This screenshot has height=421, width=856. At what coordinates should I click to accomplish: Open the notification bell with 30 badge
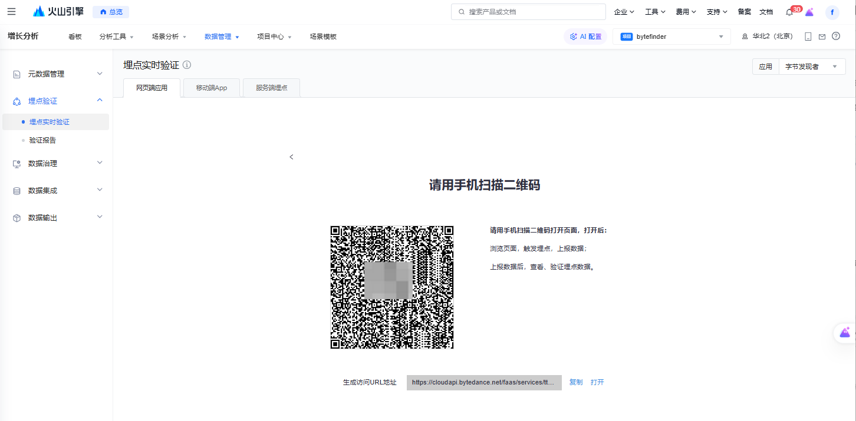[x=790, y=12]
